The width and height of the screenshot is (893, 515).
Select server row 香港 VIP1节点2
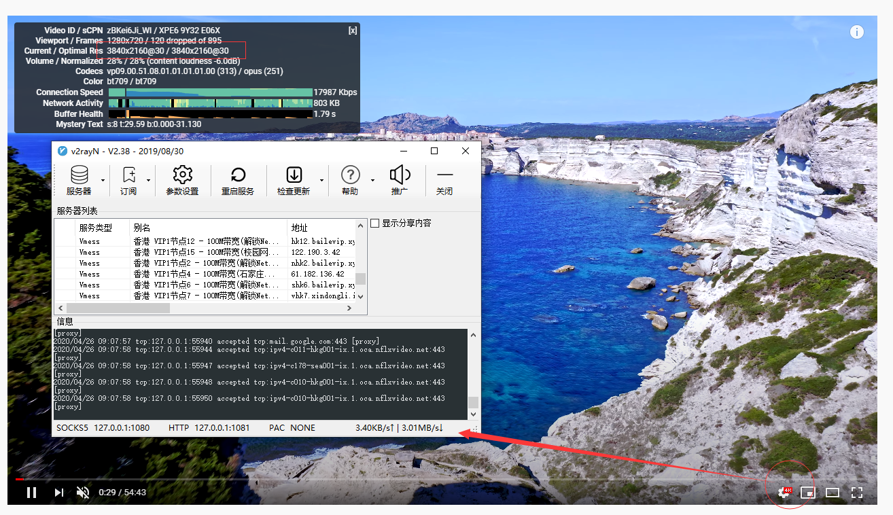pos(205,263)
